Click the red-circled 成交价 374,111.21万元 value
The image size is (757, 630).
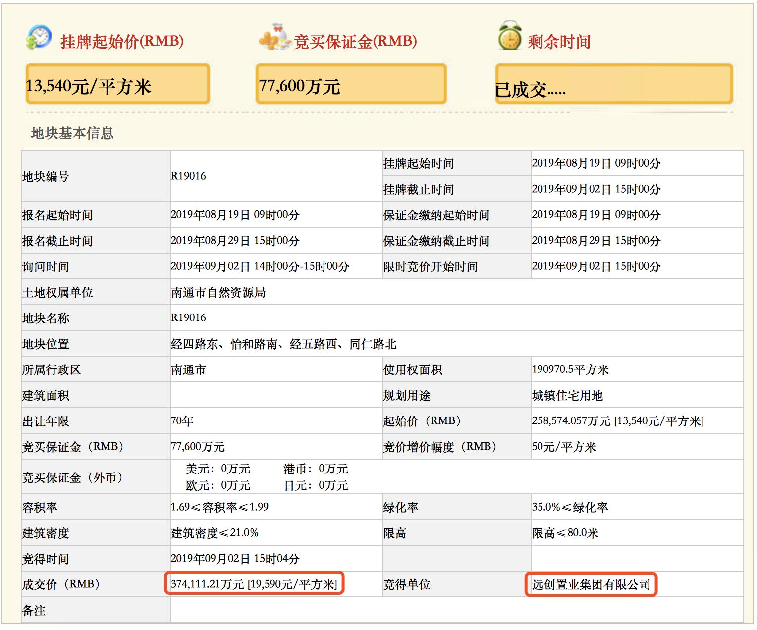(253, 584)
